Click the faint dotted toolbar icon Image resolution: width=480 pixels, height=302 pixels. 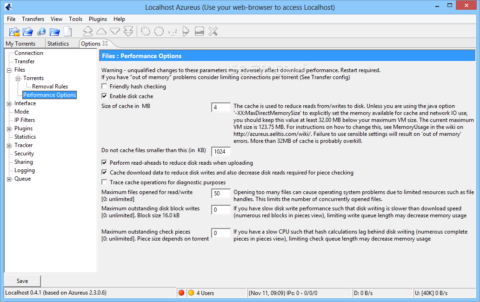173,32
